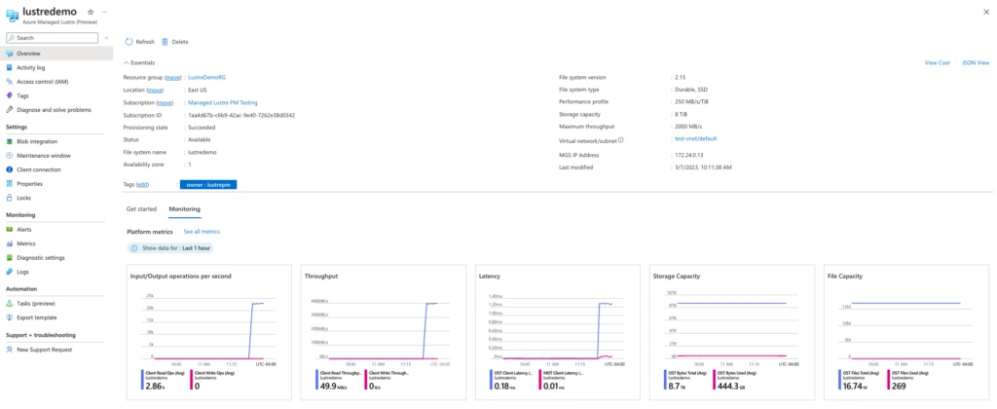Collapse the sidebar using the double chevron
This screenshot has height=409, width=997.
click(x=106, y=38)
